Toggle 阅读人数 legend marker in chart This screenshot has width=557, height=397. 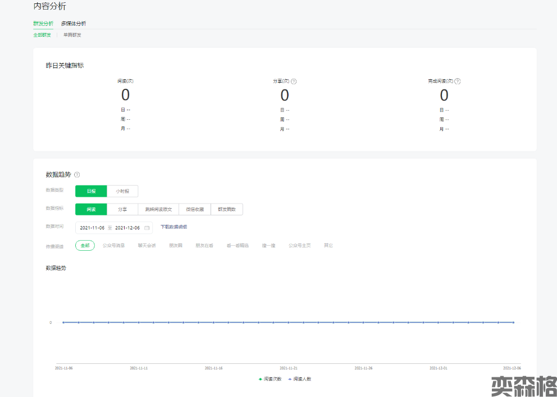coord(290,379)
